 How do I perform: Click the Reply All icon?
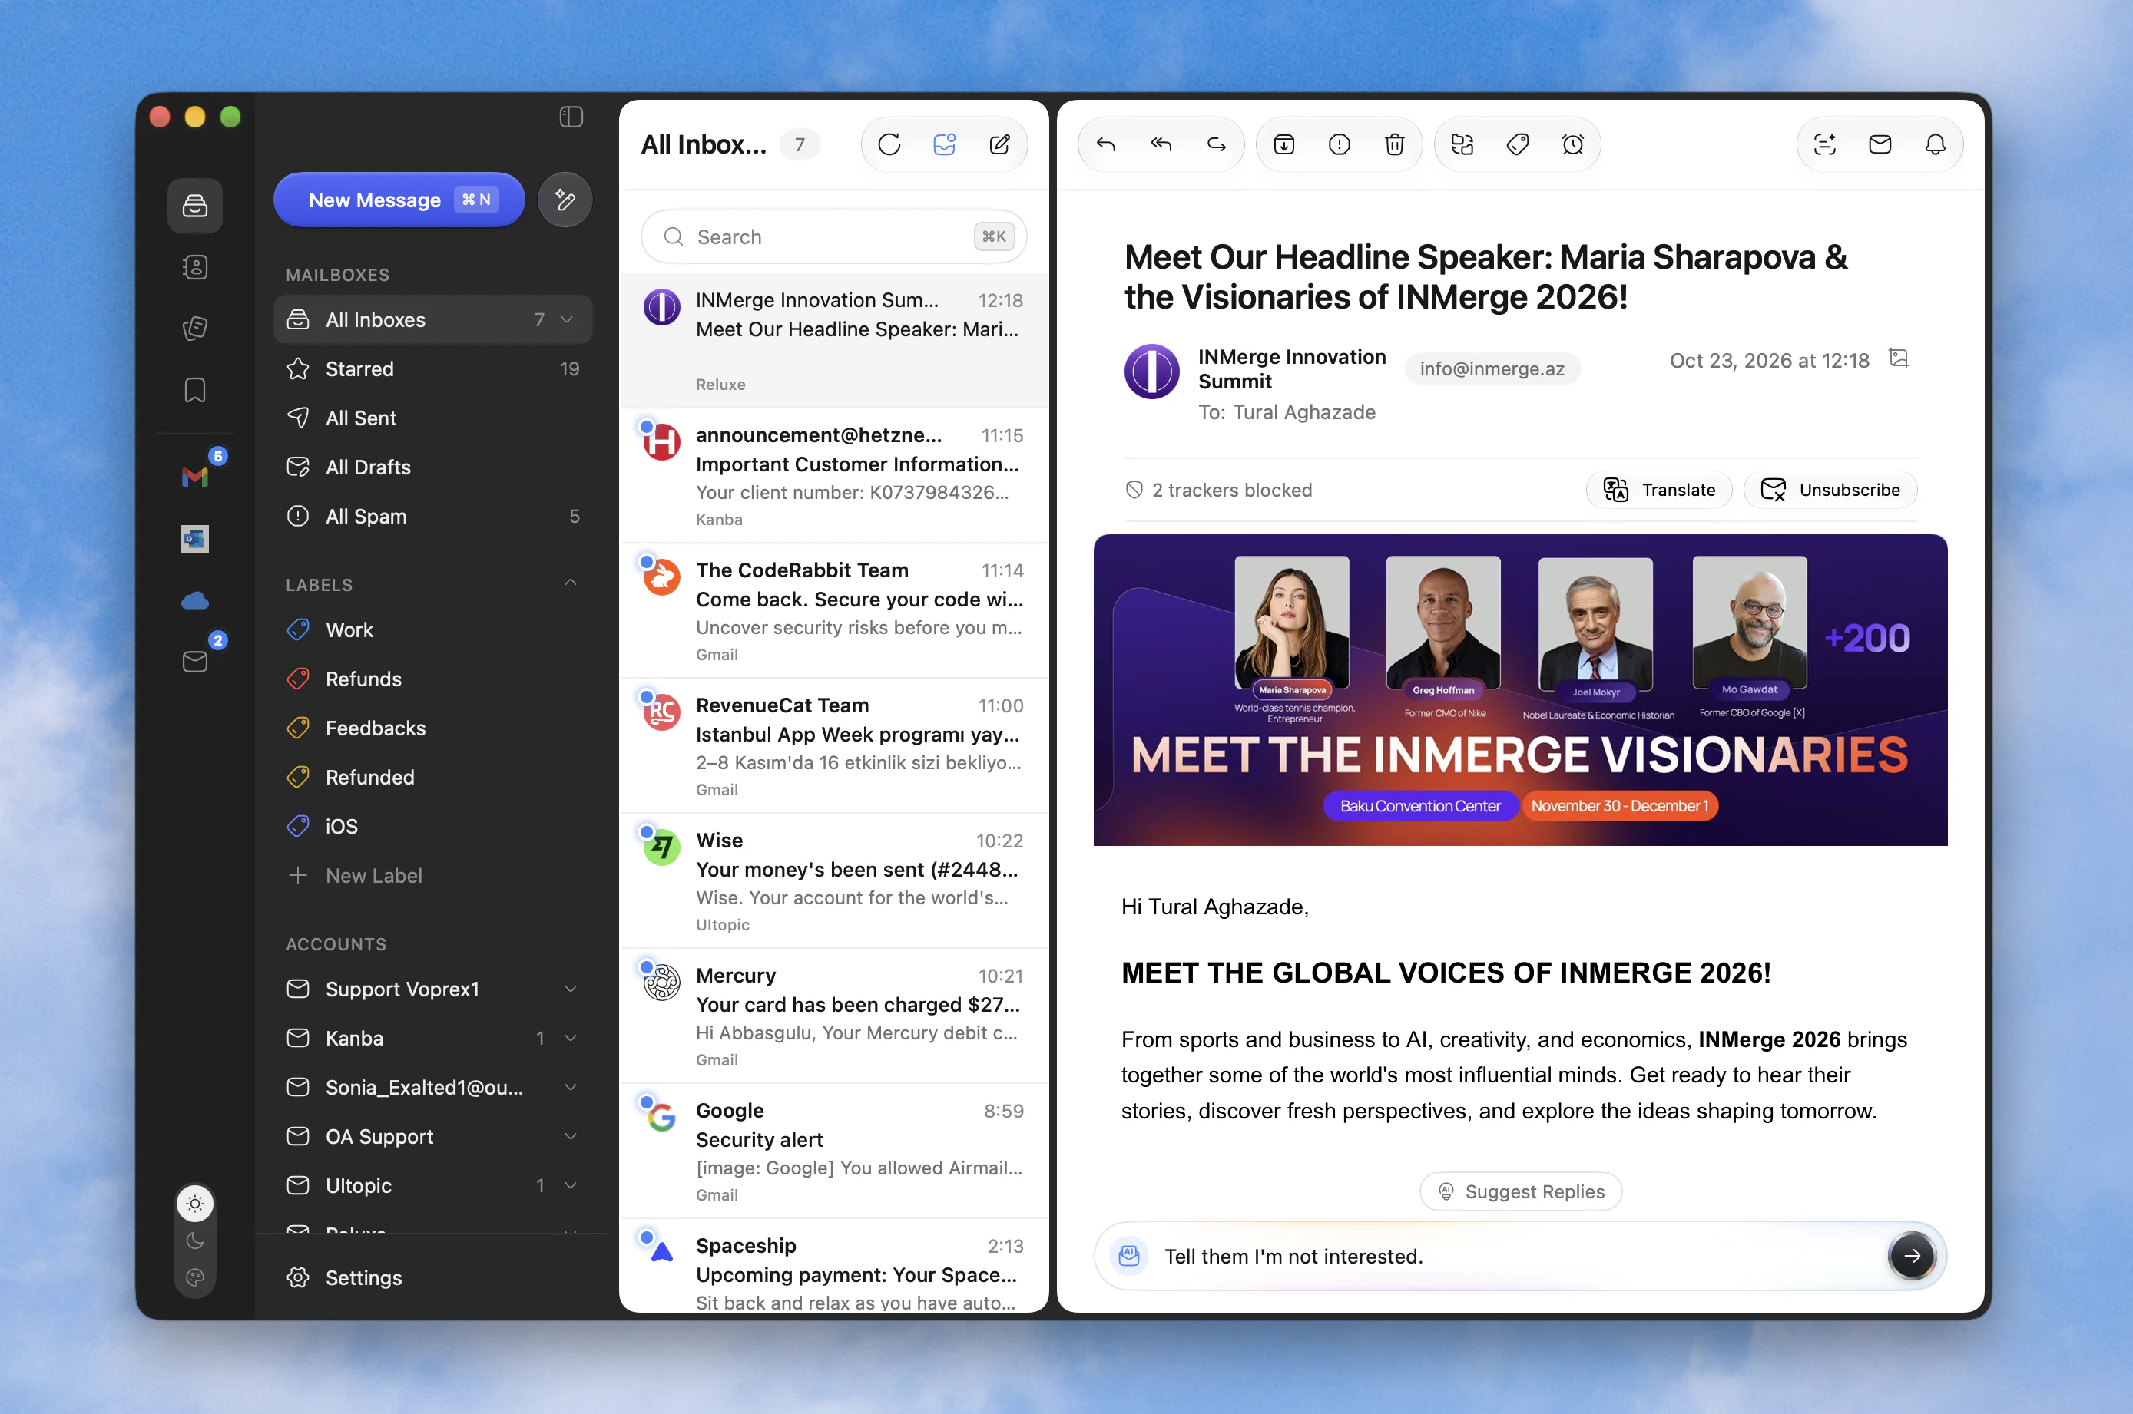tap(1161, 144)
